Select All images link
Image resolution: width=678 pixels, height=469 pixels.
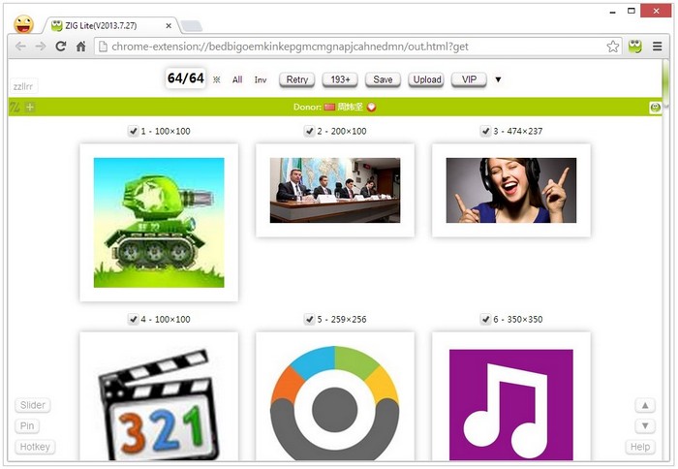[237, 79]
